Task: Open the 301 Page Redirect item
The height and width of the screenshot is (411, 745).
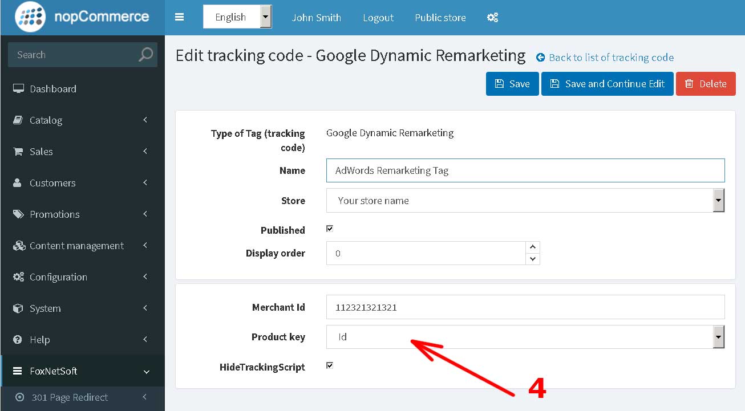Action: point(82,398)
